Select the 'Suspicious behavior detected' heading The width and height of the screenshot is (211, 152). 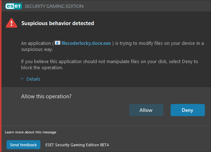tap(58, 23)
